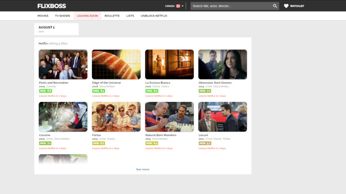Click the Edge of the Universe title link
The width and height of the screenshot is (346, 194).
106,83
